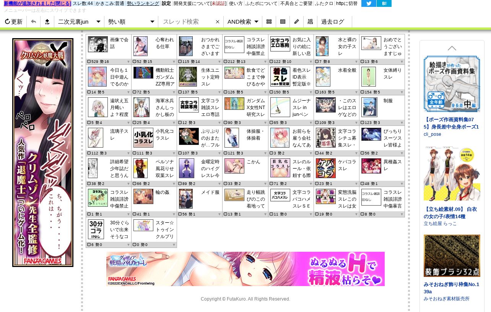Open the 着色スレ ID表示 thread icon
This screenshot has height=312, width=491.
tap(280, 77)
